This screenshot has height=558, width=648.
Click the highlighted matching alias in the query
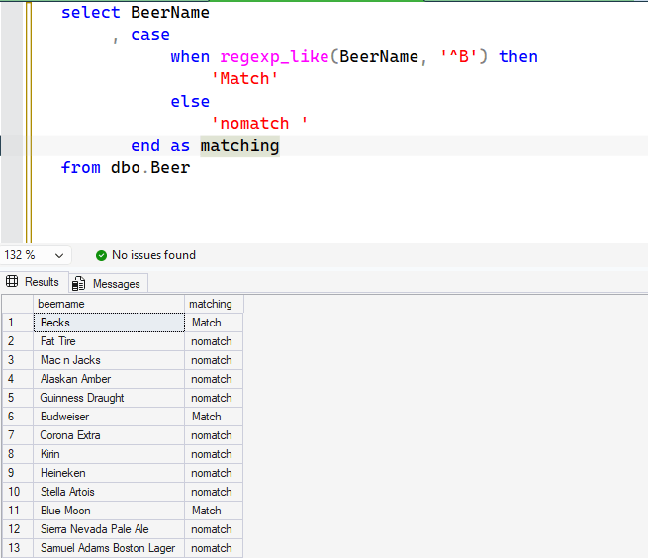(x=239, y=146)
